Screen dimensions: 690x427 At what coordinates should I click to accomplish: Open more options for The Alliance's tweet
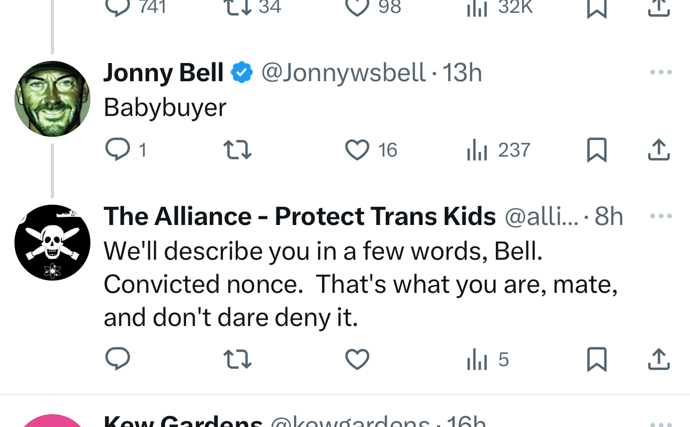click(x=661, y=216)
